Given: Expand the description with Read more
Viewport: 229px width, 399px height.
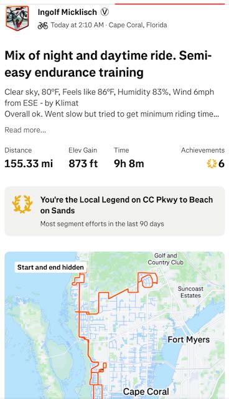Looking at the screenshot, I should click(x=25, y=130).
